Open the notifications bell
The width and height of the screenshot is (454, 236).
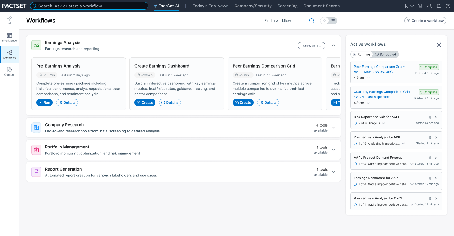pyautogui.click(x=439, y=6)
